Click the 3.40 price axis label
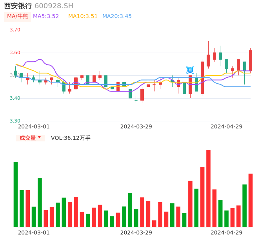 pos(15,98)
